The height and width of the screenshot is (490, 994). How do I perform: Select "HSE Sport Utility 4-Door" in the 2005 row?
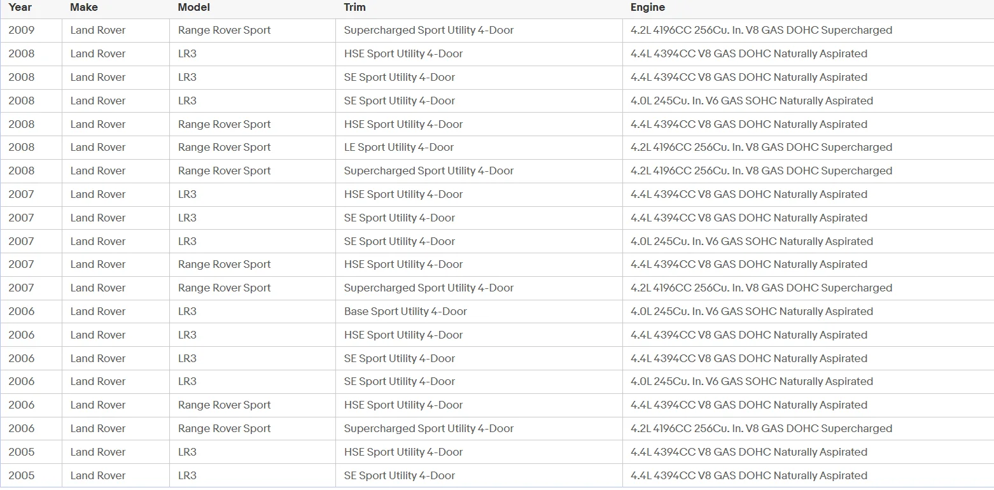pos(403,452)
